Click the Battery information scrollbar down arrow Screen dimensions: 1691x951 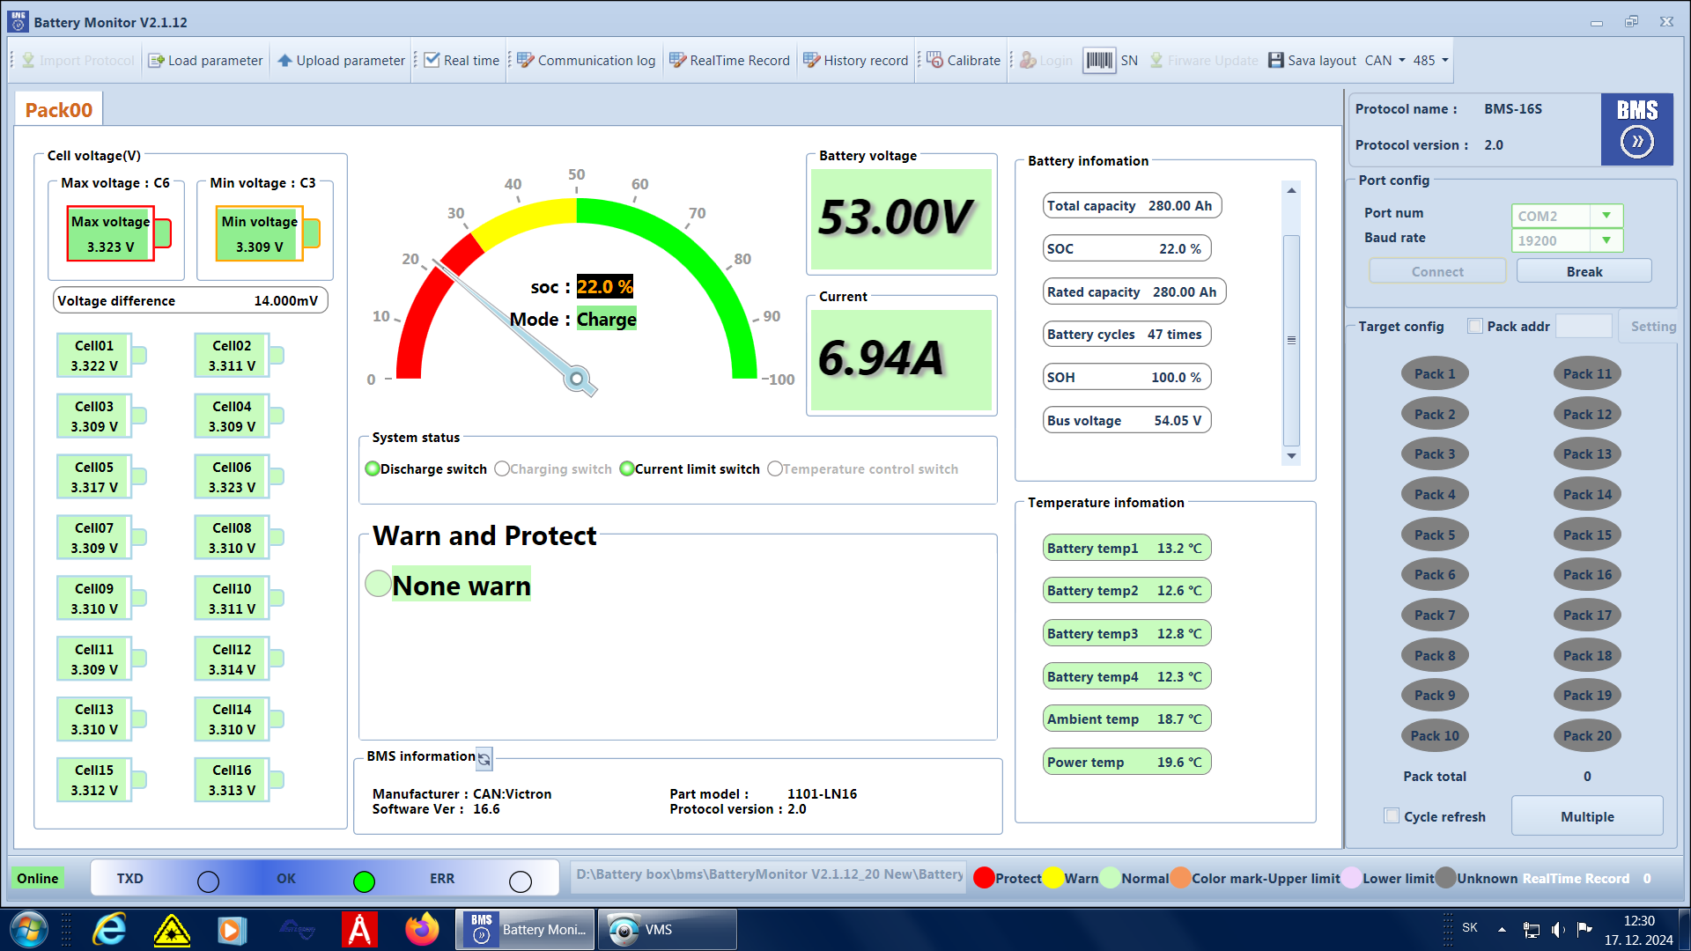(x=1291, y=456)
